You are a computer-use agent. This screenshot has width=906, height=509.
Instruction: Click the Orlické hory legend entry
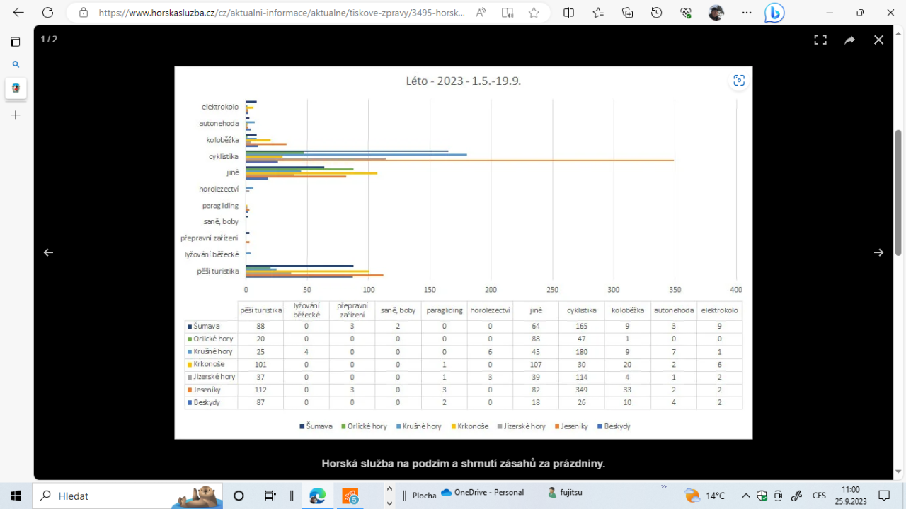(365, 426)
